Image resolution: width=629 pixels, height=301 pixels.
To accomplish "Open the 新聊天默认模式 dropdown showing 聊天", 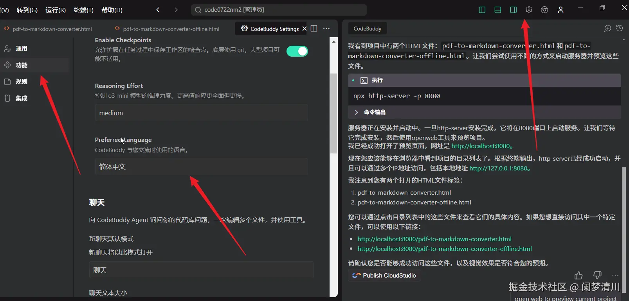I will 201,270.
